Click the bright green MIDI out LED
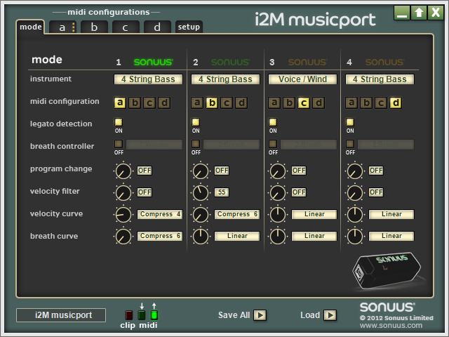 pyautogui.click(x=154, y=315)
